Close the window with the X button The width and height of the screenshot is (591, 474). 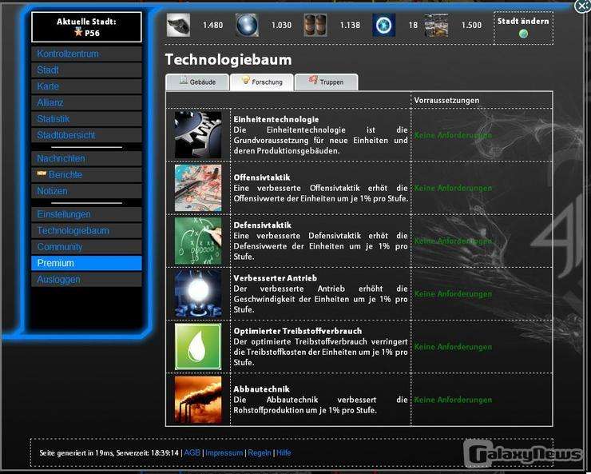point(582,6)
